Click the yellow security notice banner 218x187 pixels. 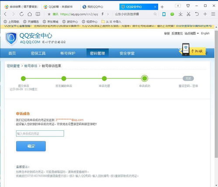pos(107,26)
